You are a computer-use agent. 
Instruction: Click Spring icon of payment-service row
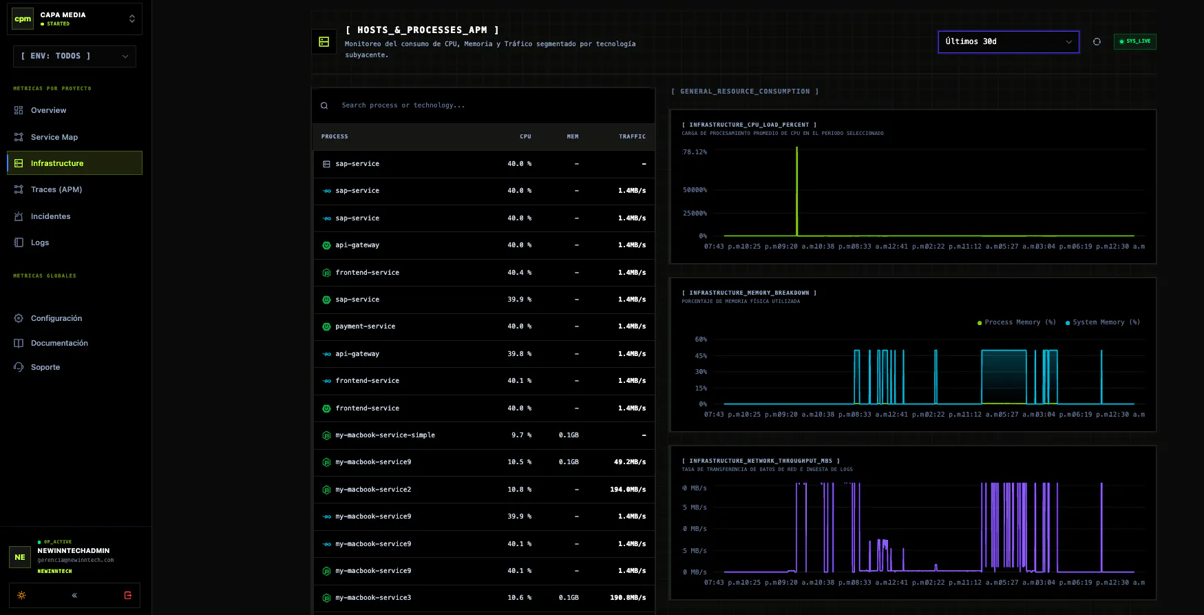327,326
